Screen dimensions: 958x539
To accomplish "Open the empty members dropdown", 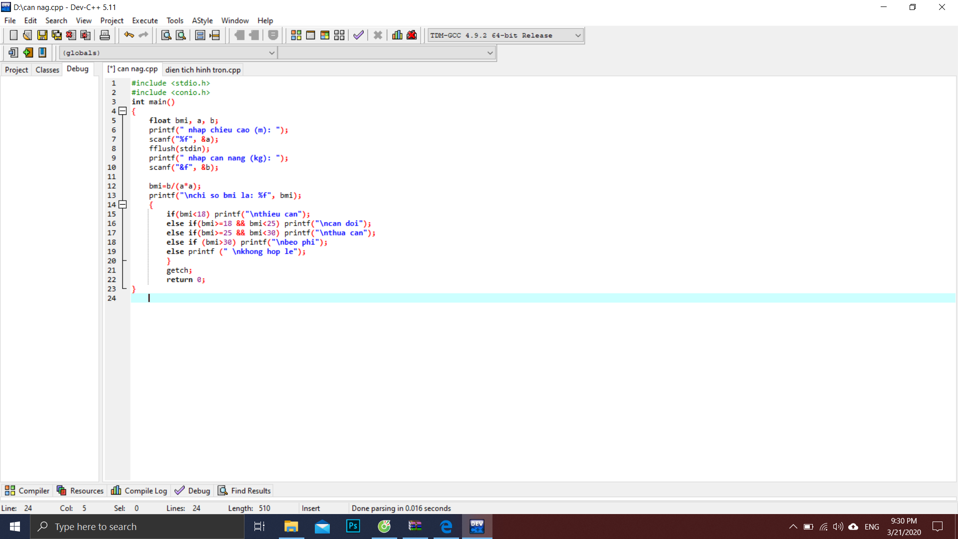I will 489,53.
